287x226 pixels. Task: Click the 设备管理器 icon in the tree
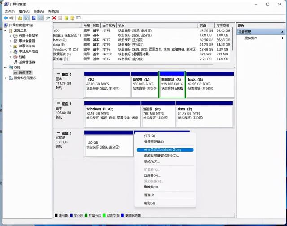(16, 62)
